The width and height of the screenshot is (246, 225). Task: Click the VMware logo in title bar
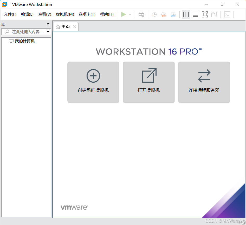(x=4, y=4)
